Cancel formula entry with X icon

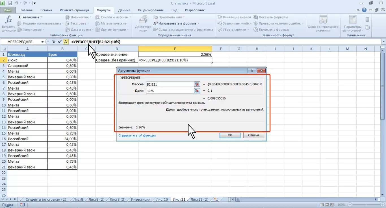[x=54, y=42]
